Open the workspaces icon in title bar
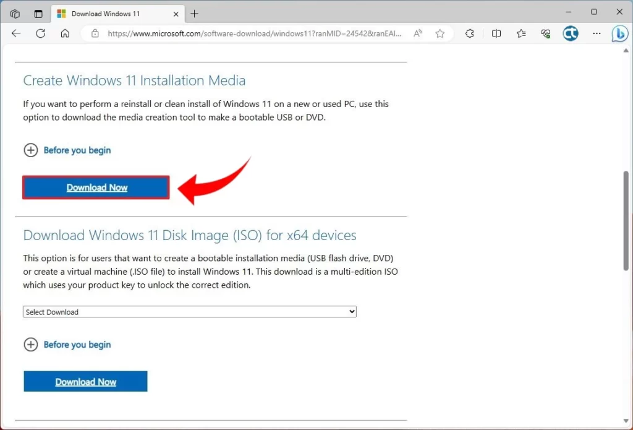The image size is (633, 430). pos(15,14)
